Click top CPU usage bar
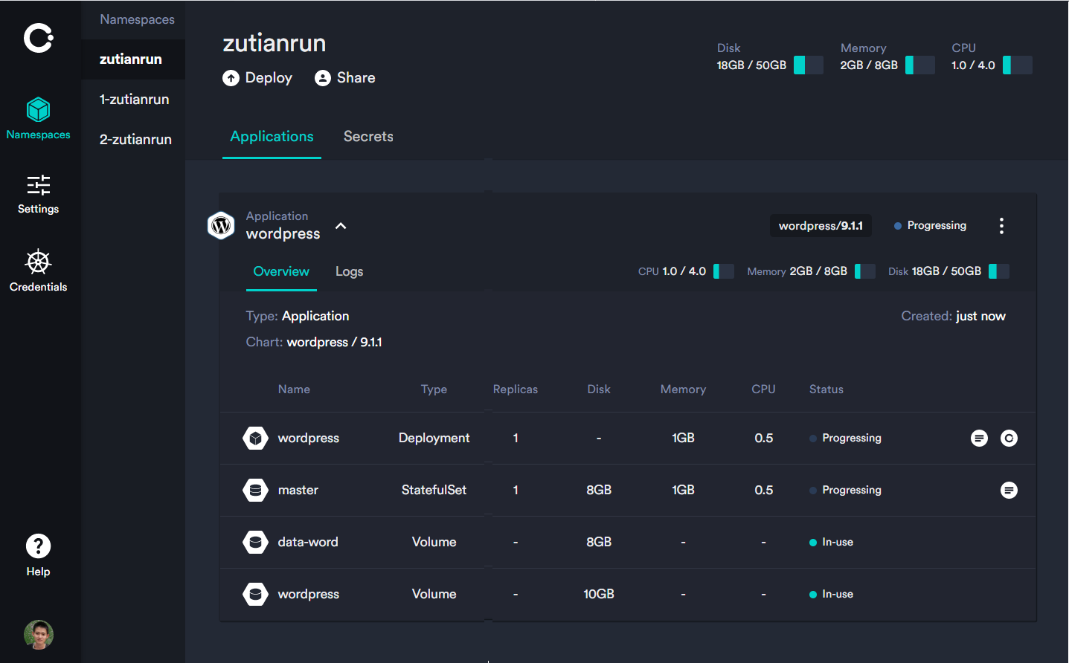This screenshot has width=1069, height=663. coord(1018,65)
